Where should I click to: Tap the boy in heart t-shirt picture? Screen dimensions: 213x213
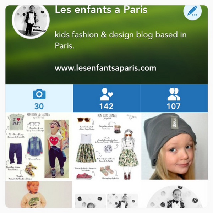[57, 149]
